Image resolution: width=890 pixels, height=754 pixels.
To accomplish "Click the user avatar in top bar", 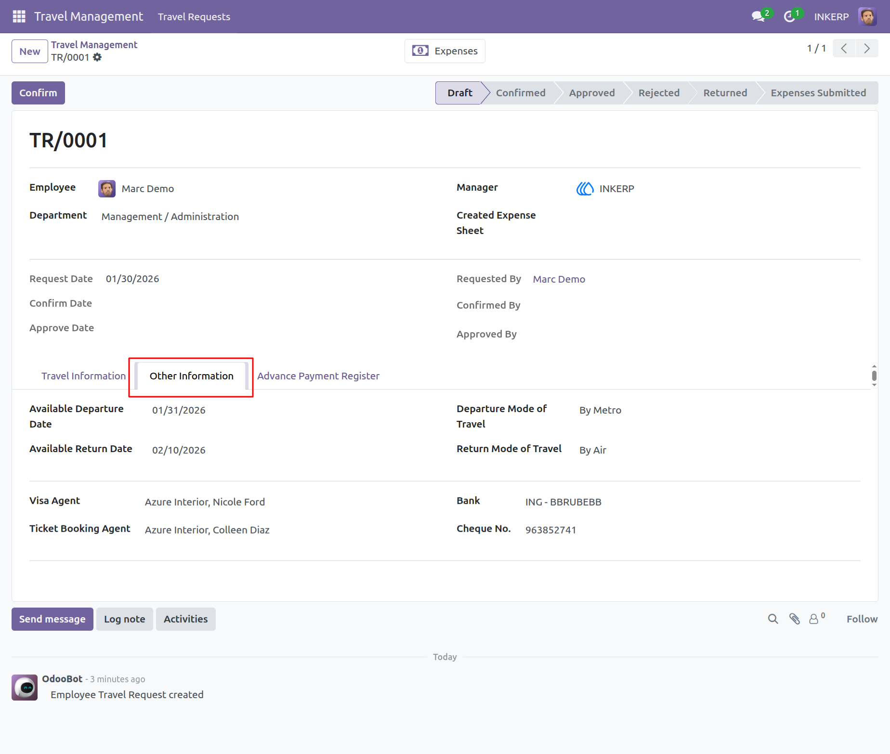I will point(867,16).
